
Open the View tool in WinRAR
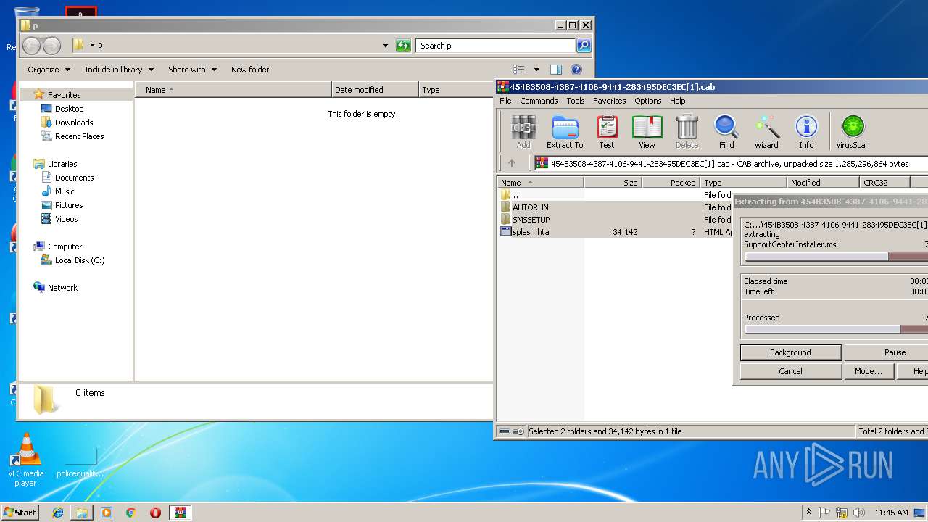[x=647, y=132]
